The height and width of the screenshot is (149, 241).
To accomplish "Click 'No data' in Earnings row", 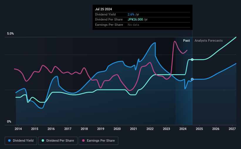I will 133,25.
